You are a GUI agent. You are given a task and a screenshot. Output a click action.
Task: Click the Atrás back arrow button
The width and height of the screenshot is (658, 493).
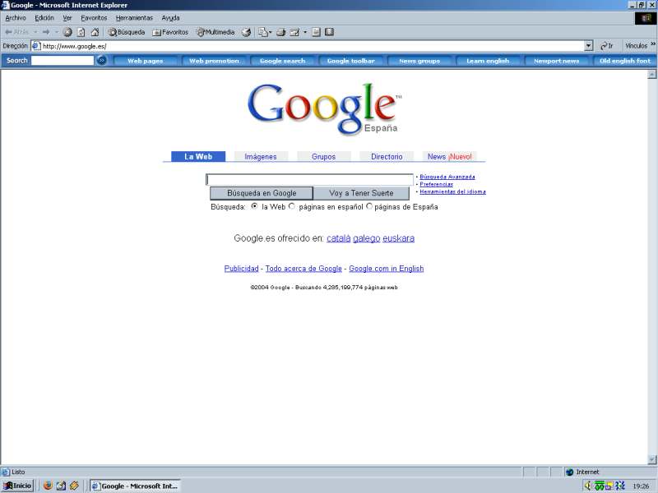pyautogui.click(x=16, y=32)
